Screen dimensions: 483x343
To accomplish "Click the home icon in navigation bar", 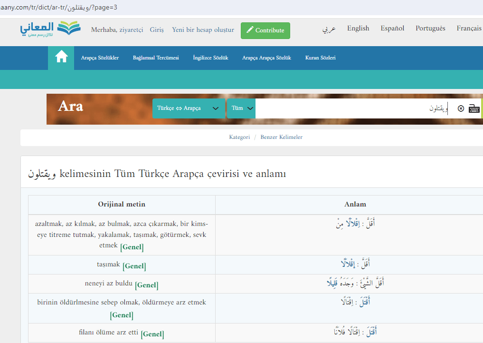I will click(61, 58).
